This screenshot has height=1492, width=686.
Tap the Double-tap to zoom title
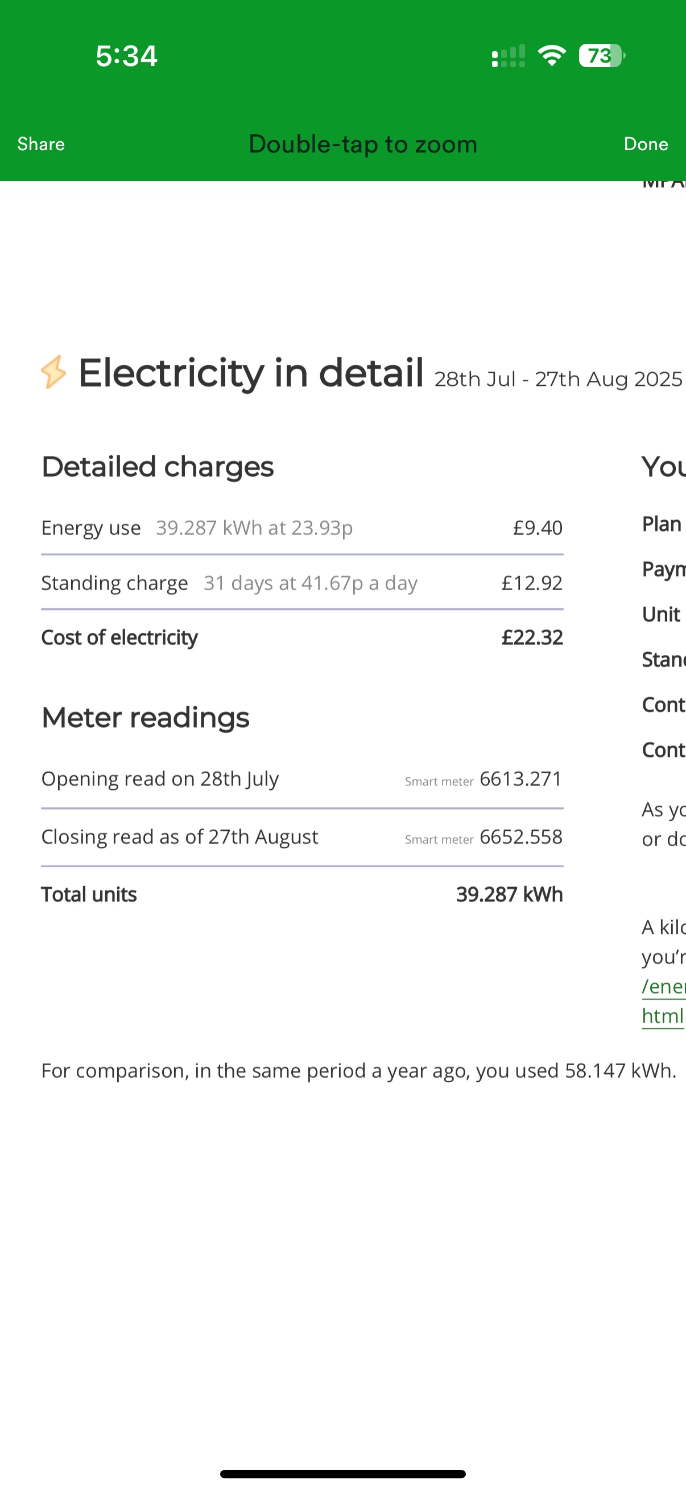(x=363, y=144)
